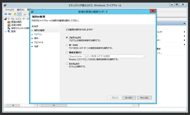This screenshot has width=190, height=115.
Task: Expand the 監視 tree node arrow
Action: pyautogui.click(x=6, y=32)
